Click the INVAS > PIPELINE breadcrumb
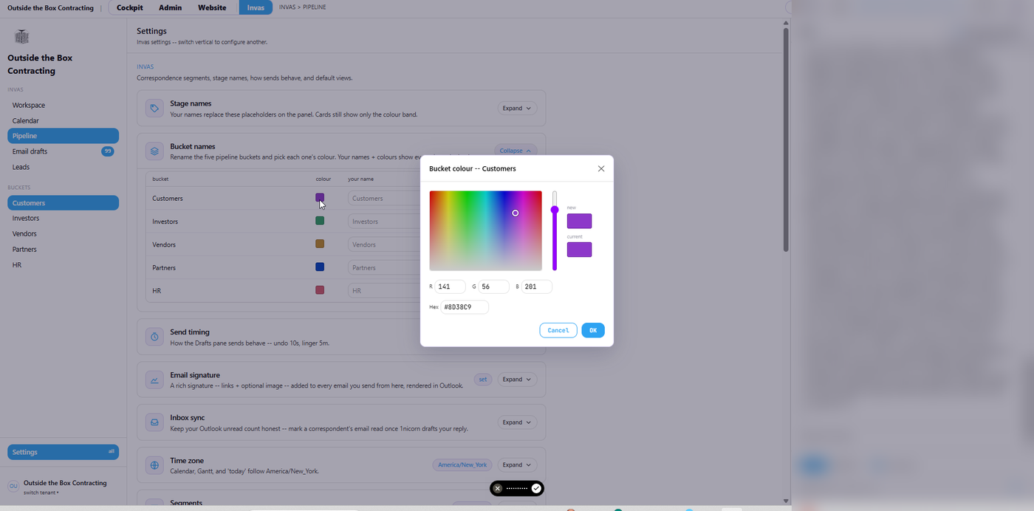 303,7
